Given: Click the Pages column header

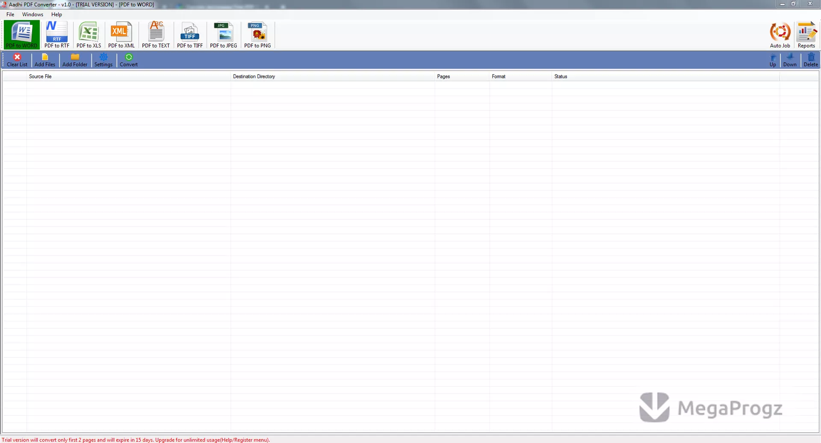Looking at the screenshot, I should click(x=462, y=76).
